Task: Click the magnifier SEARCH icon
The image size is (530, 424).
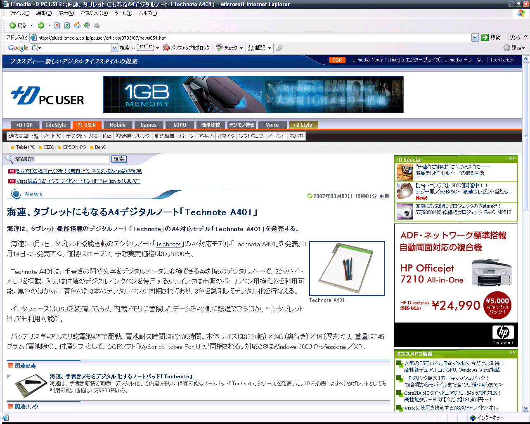Action: tap(9, 159)
